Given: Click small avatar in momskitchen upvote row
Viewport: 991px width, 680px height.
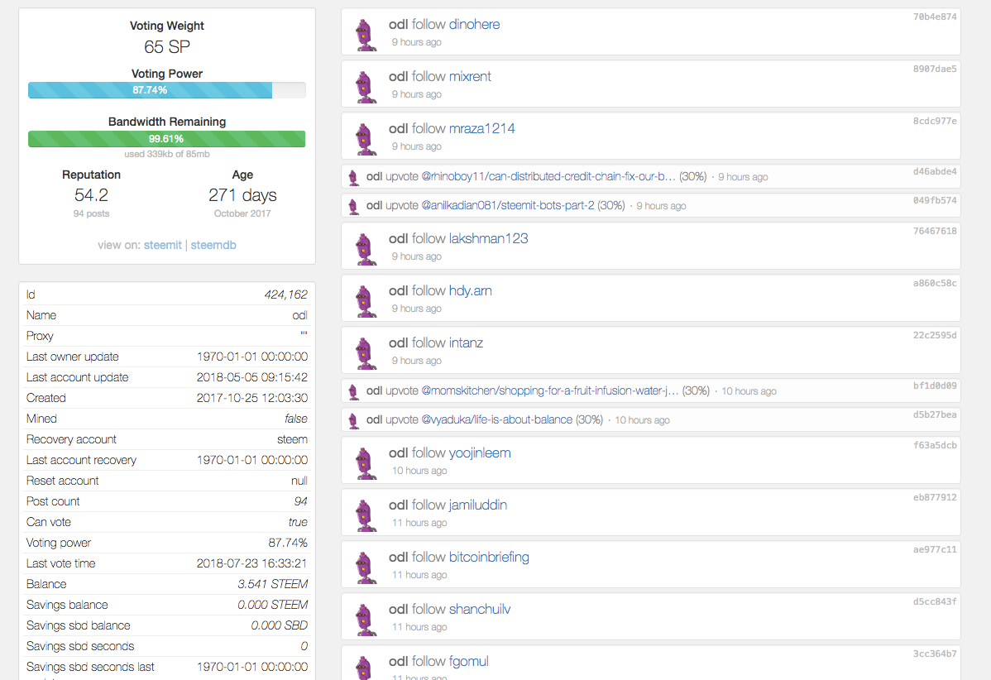Looking at the screenshot, I should coord(354,392).
